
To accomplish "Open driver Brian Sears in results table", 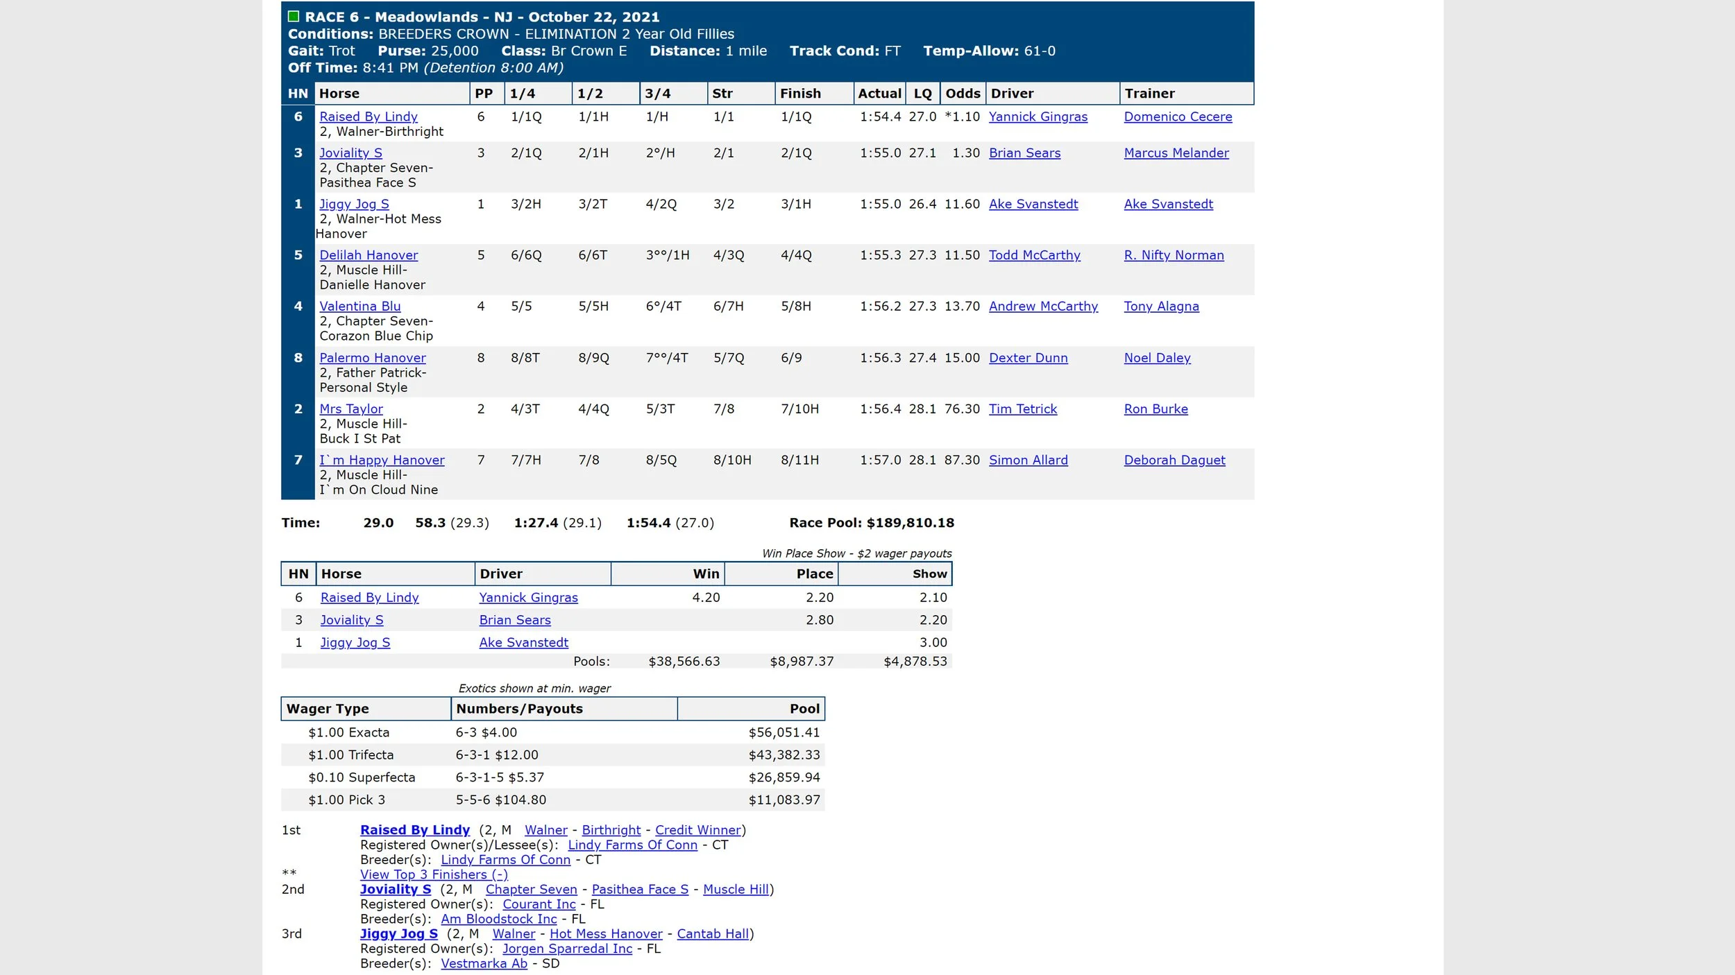I will (x=1024, y=153).
